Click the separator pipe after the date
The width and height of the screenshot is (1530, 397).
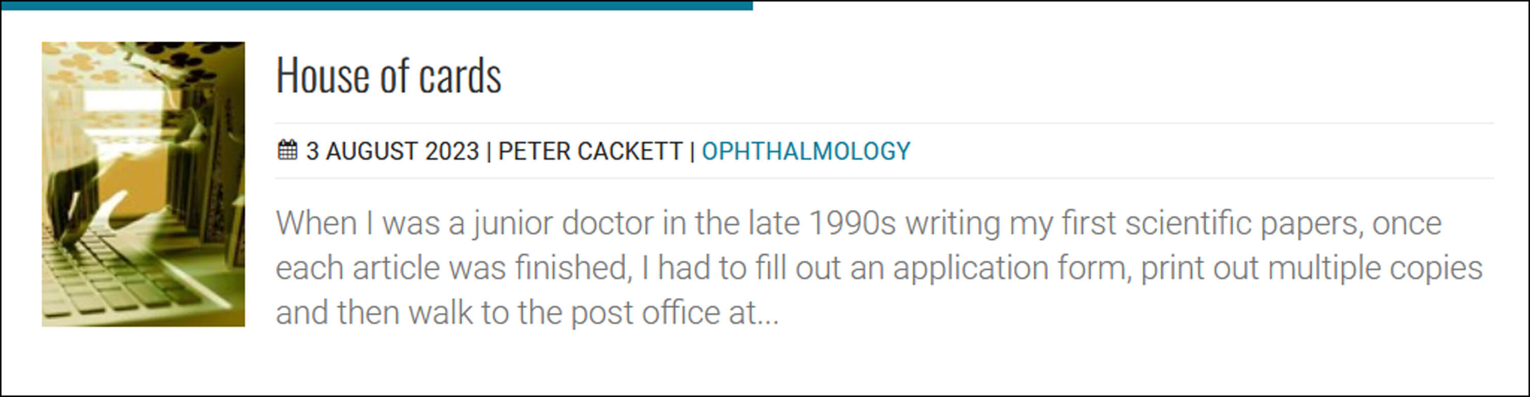tap(488, 151)
